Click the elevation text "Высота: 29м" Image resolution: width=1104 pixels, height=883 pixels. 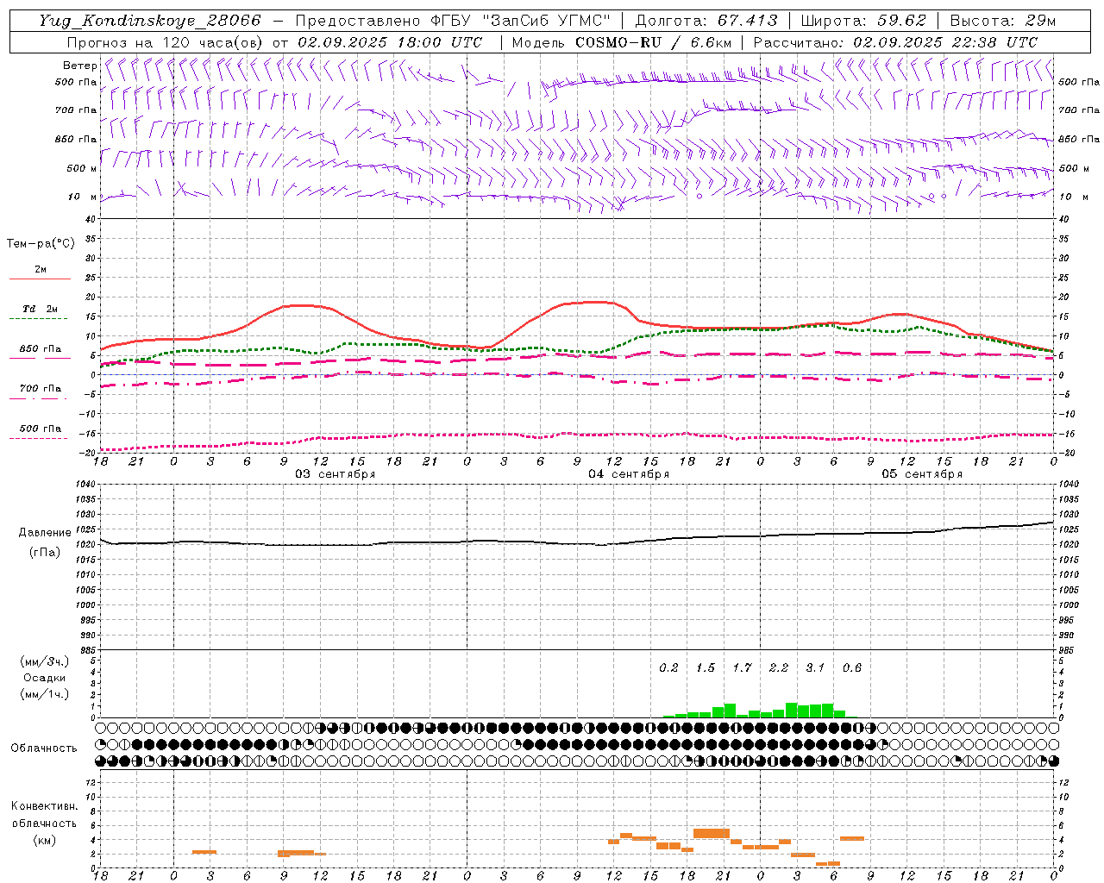coord(1002,21)
